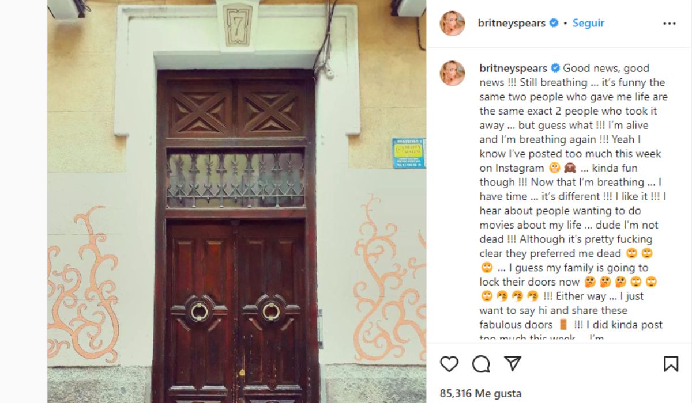The image size is (692, 403).
Task: Click the wooden door post photo
Action: click(x=236, y=201)
